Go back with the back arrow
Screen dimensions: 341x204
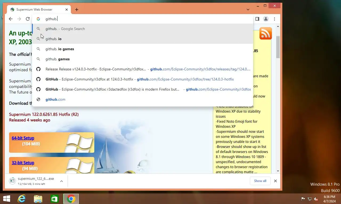[x=10, y=19]
